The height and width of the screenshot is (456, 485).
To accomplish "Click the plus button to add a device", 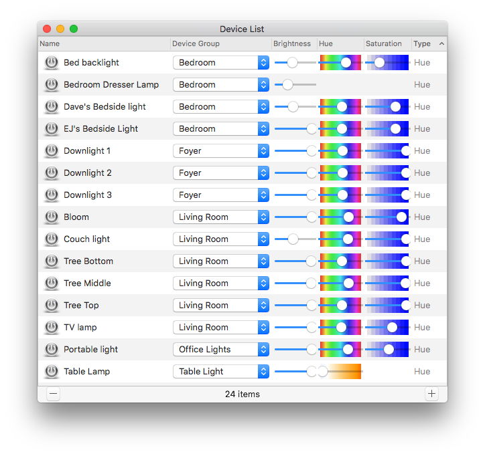I will click(431, 394).
